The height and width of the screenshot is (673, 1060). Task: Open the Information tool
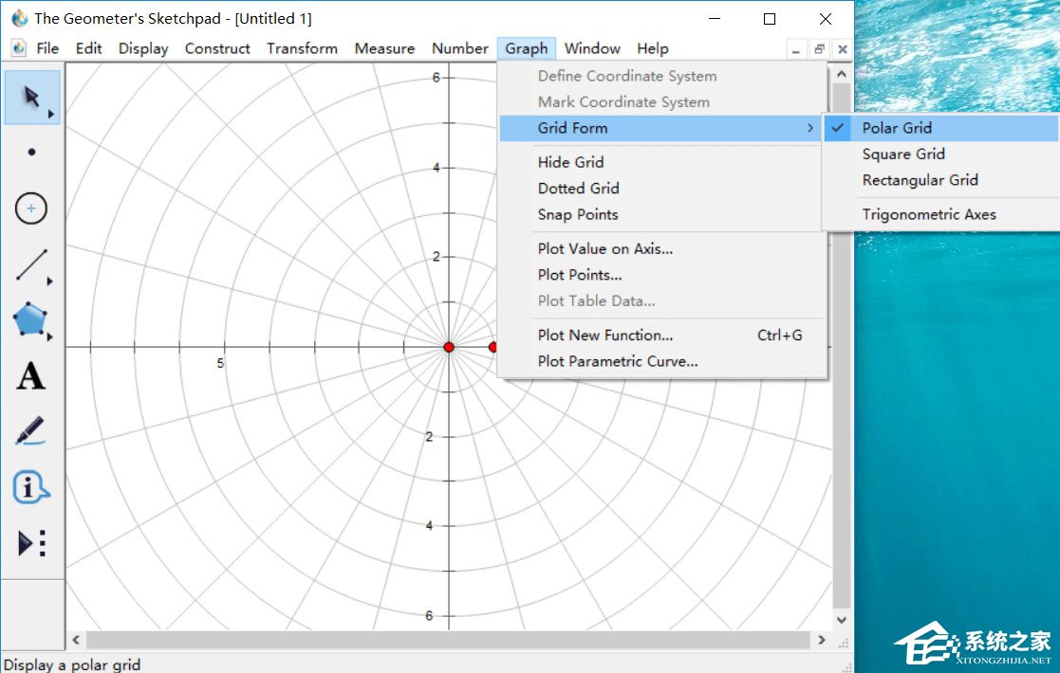pos(31,487)
